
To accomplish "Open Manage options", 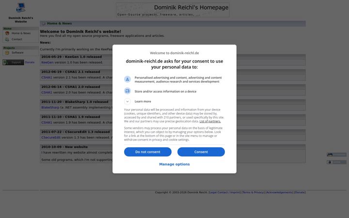I will (x=174, y=164).
